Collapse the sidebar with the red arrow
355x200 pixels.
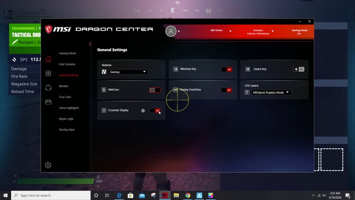click(x=90, y=44)
